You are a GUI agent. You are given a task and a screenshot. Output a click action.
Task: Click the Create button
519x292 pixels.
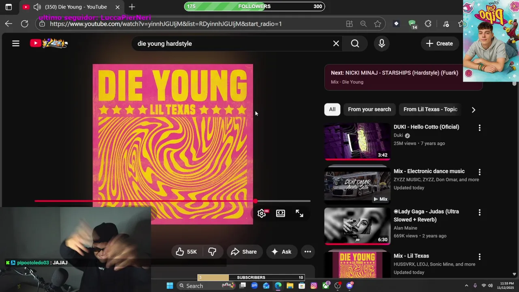tap(440, 43)
